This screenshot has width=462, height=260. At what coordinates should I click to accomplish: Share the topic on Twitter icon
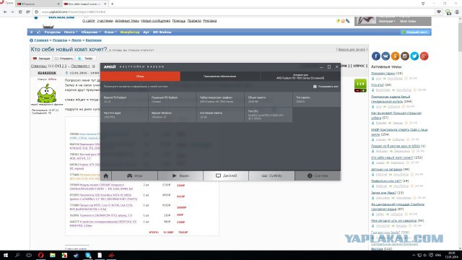pyautogui.click(x=414, y=56)
